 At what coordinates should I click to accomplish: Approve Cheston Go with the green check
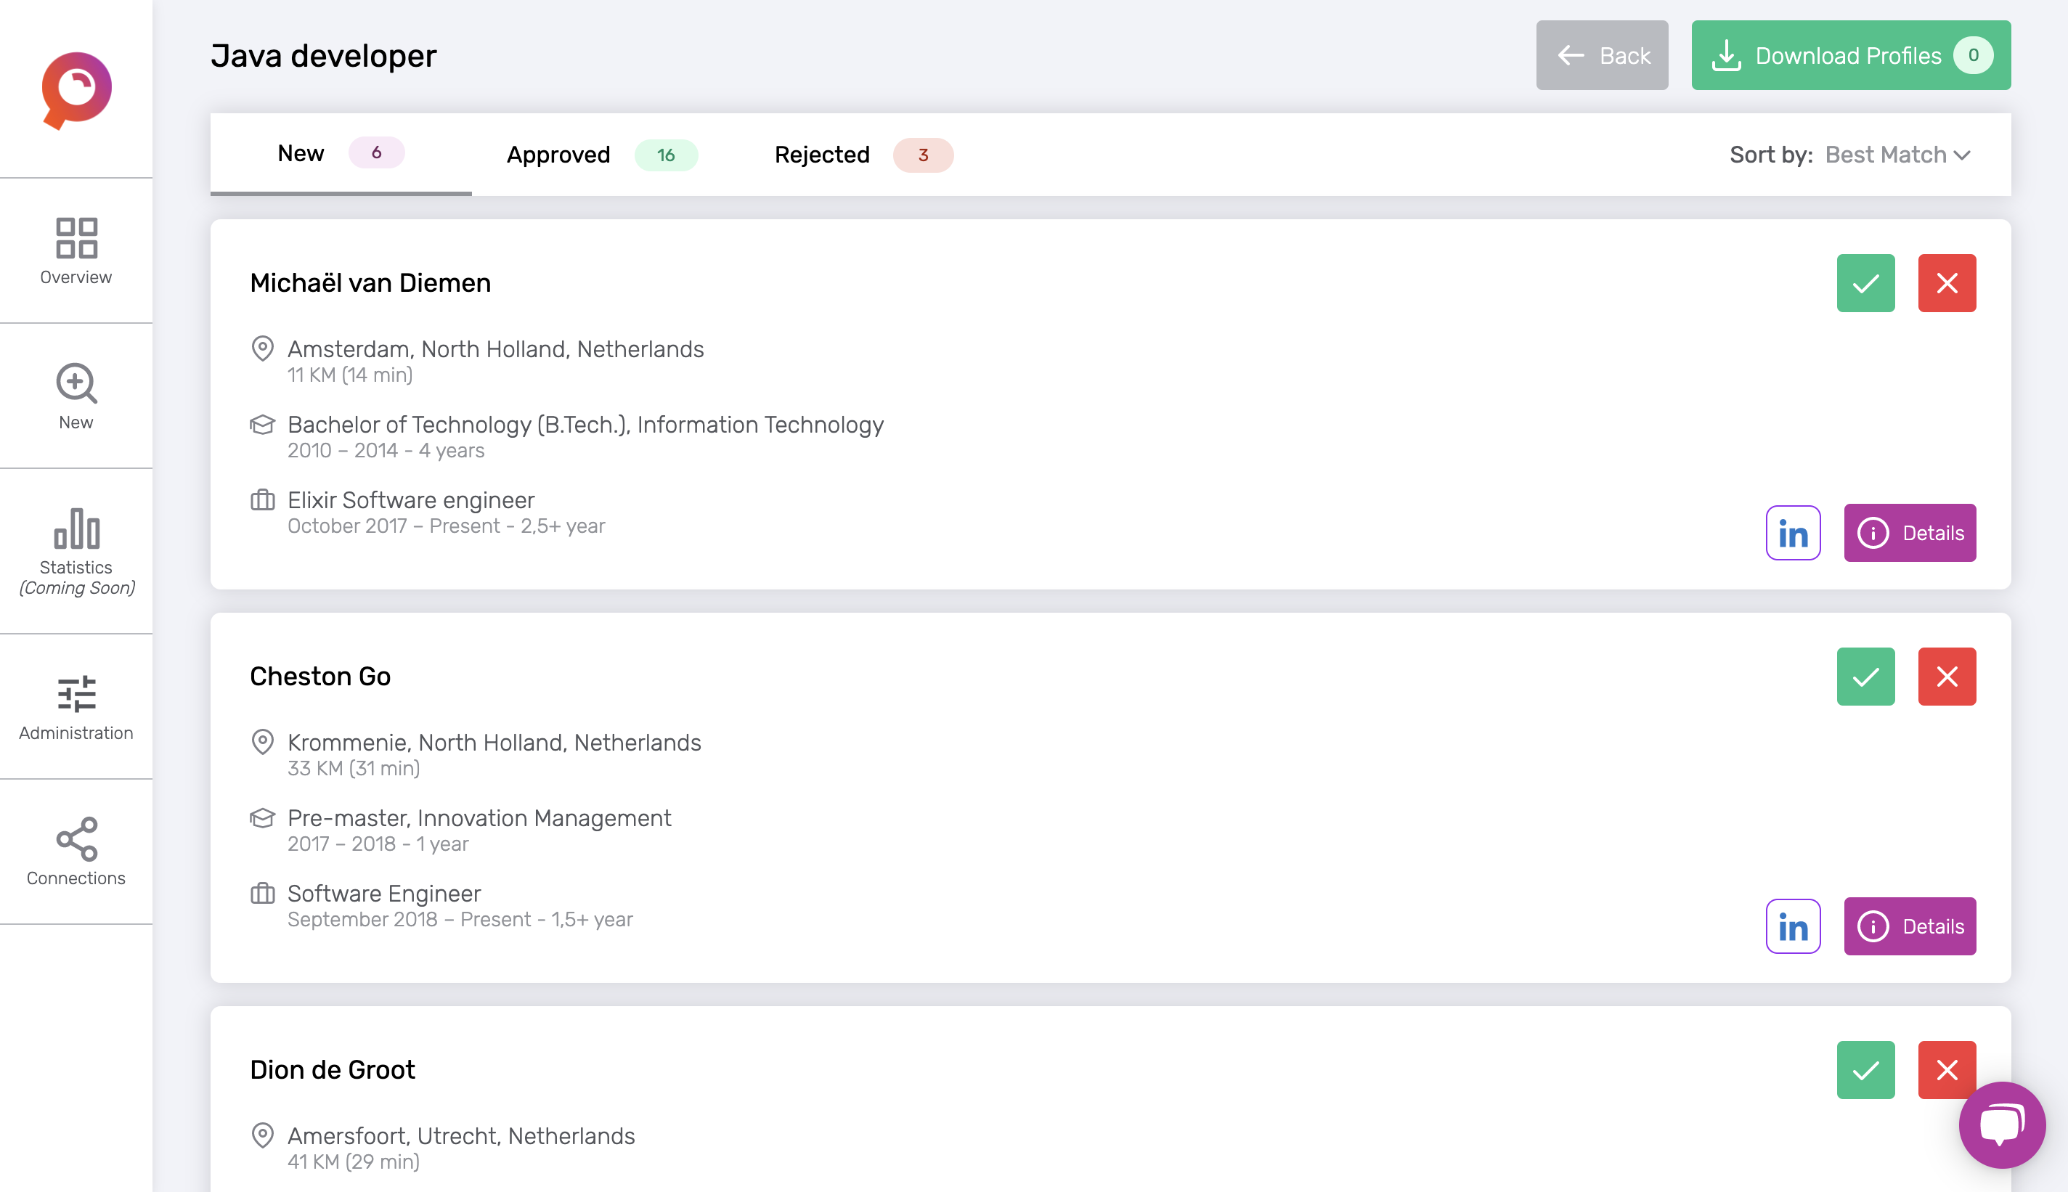coord(1867,675)
